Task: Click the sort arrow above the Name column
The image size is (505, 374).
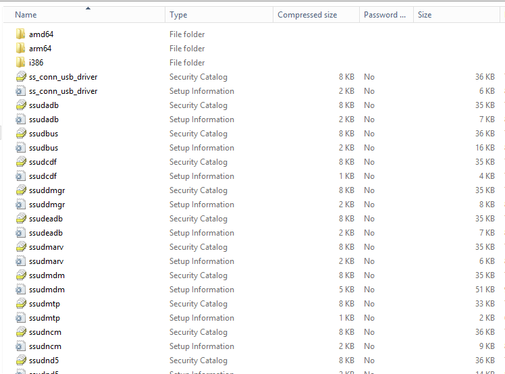Action: pyautogui.click(x=88, y=8)
